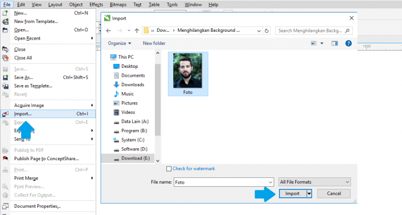
Task: Select Documents in navigation pane
Action: [129, 76]
